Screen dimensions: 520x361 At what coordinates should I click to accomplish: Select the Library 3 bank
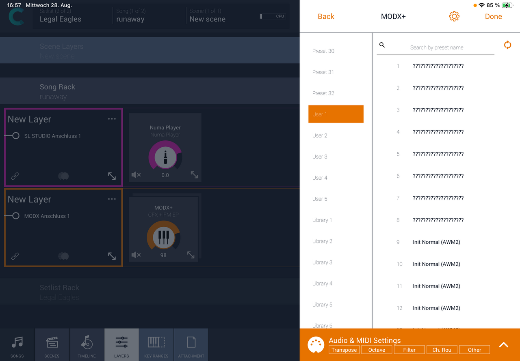click(x=336, y=262)
